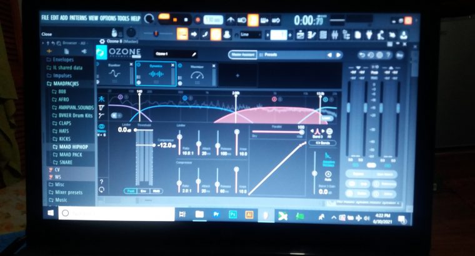Click the Ozone undo icon
475x256 pixels.
coord(361,55)
